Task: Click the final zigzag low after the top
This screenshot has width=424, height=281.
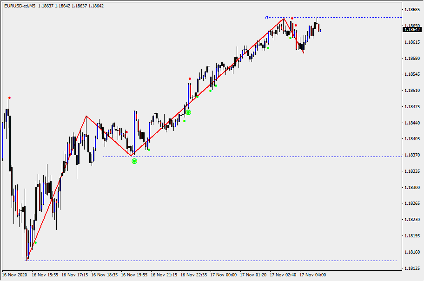Action: [x=304, y=53]
